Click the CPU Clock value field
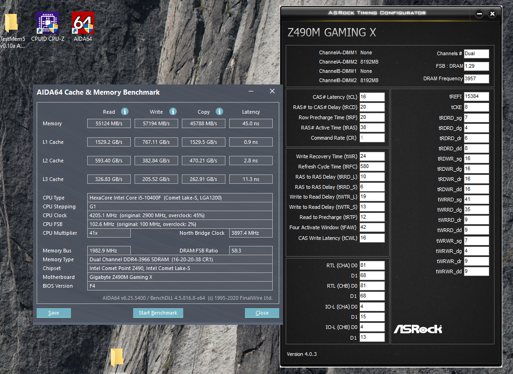This screenshot has height=374, width=513. 180,215
